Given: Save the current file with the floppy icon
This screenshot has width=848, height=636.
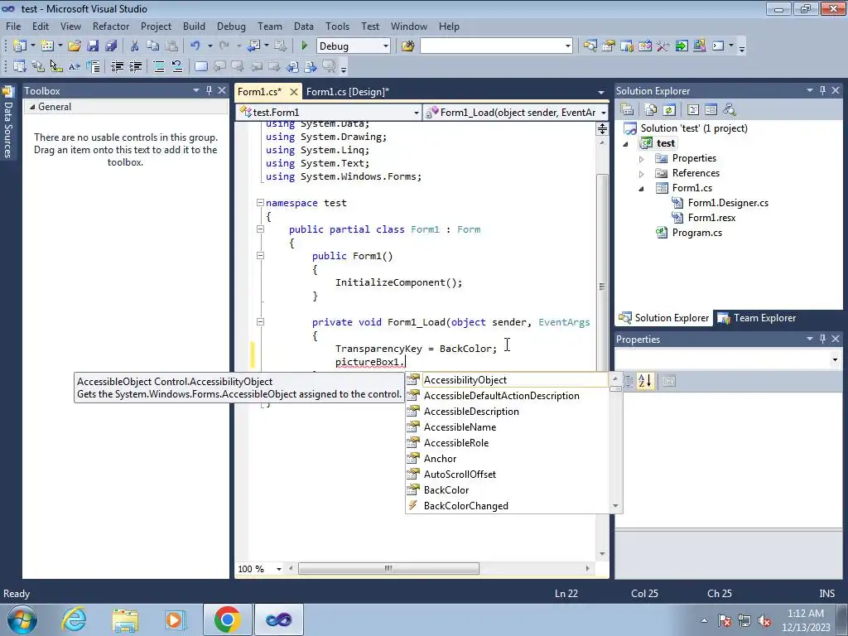Looking at the screenshot, I should pyautogui.click(x=93, y=46).
